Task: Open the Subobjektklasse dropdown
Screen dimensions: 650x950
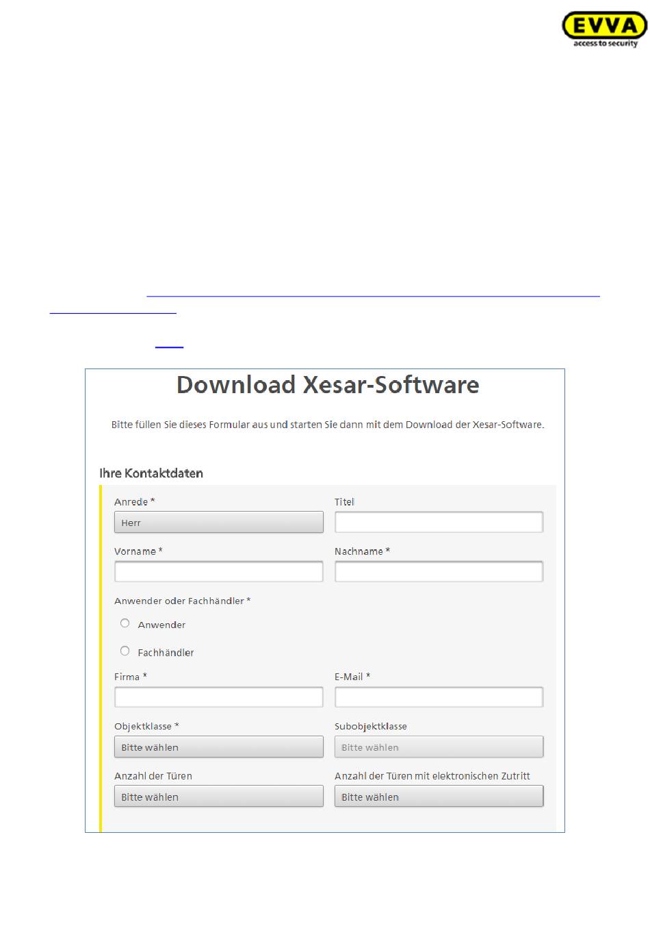Action: [439, 747]
